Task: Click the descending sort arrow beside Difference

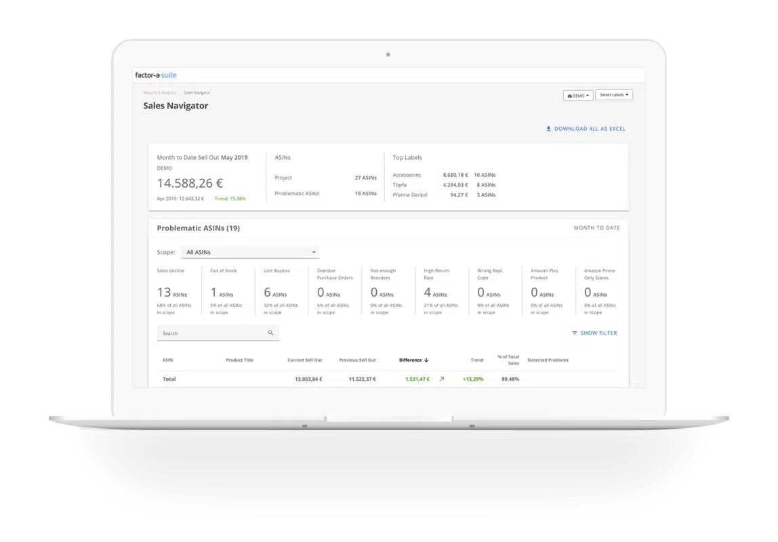Action: (x=426, y=360)
